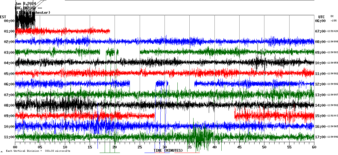338x155 pixels.
Task: Click the data gap in red 09:00 trace
Action: (194, 116)
